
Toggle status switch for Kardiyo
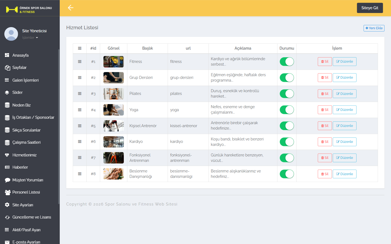point(287,142)
